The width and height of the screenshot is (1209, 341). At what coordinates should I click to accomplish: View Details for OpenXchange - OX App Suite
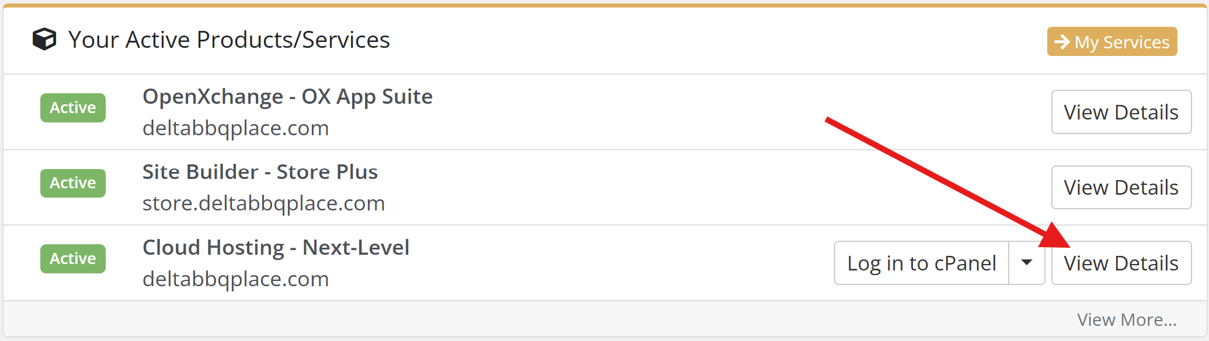(x=1121, y=112)
